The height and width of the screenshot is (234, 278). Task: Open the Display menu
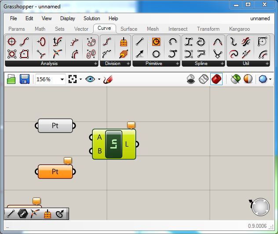click(68, 18)
